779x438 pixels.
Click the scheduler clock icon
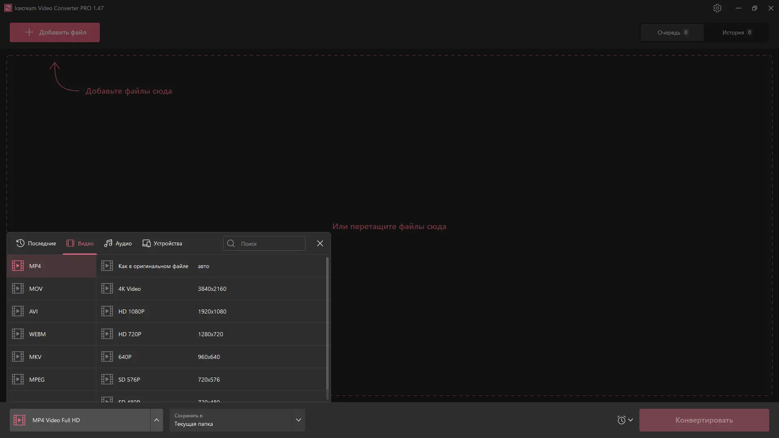tap(621, 420)
